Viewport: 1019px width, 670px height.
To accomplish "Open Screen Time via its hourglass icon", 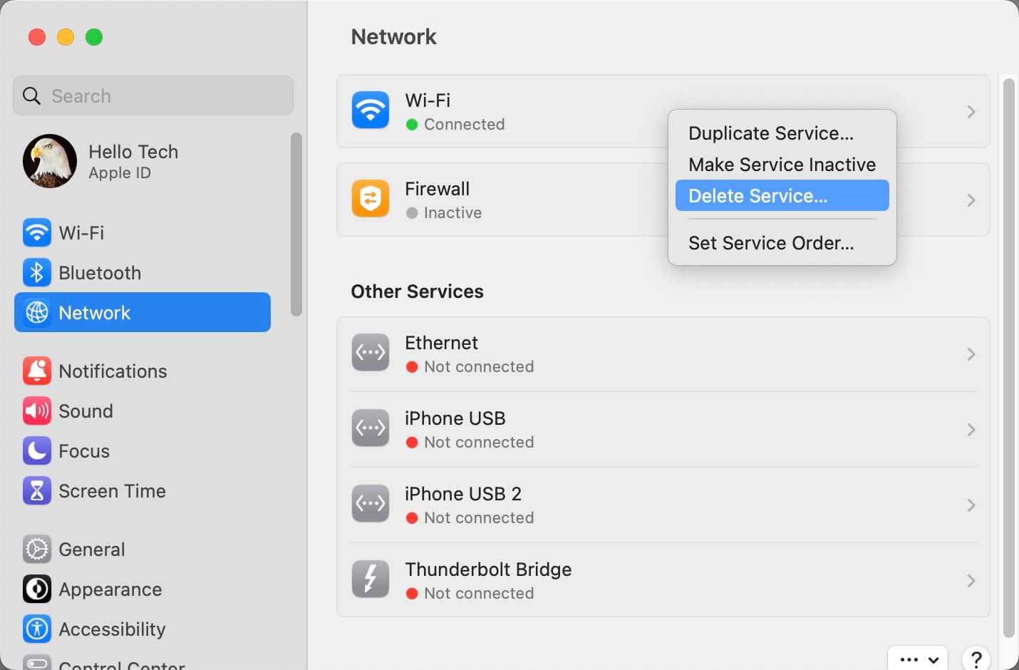I will pos(36,490).
